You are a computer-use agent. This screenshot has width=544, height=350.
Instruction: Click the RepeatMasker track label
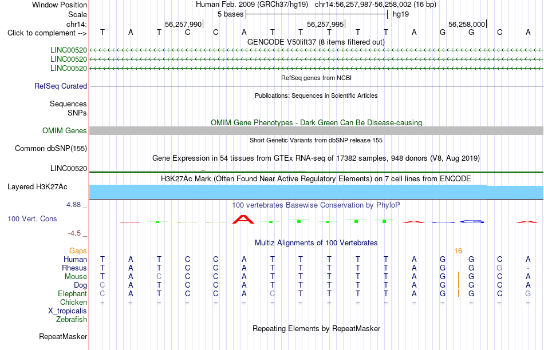(63, 336)
